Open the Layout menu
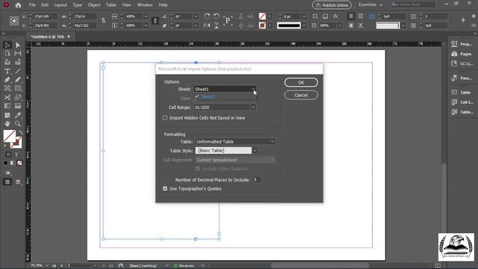478x269 pixels. [x=60, y=5]
